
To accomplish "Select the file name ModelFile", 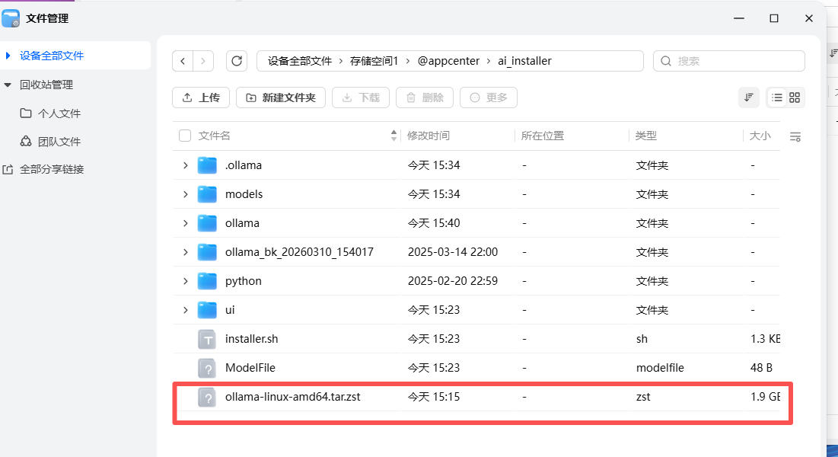I will (250, 368).
